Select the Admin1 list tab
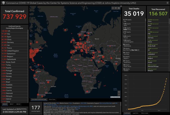 point(12,104)
